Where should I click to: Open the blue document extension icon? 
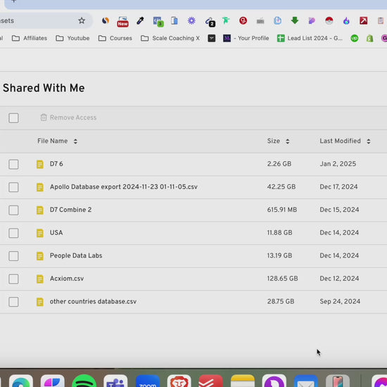(277, 20)
